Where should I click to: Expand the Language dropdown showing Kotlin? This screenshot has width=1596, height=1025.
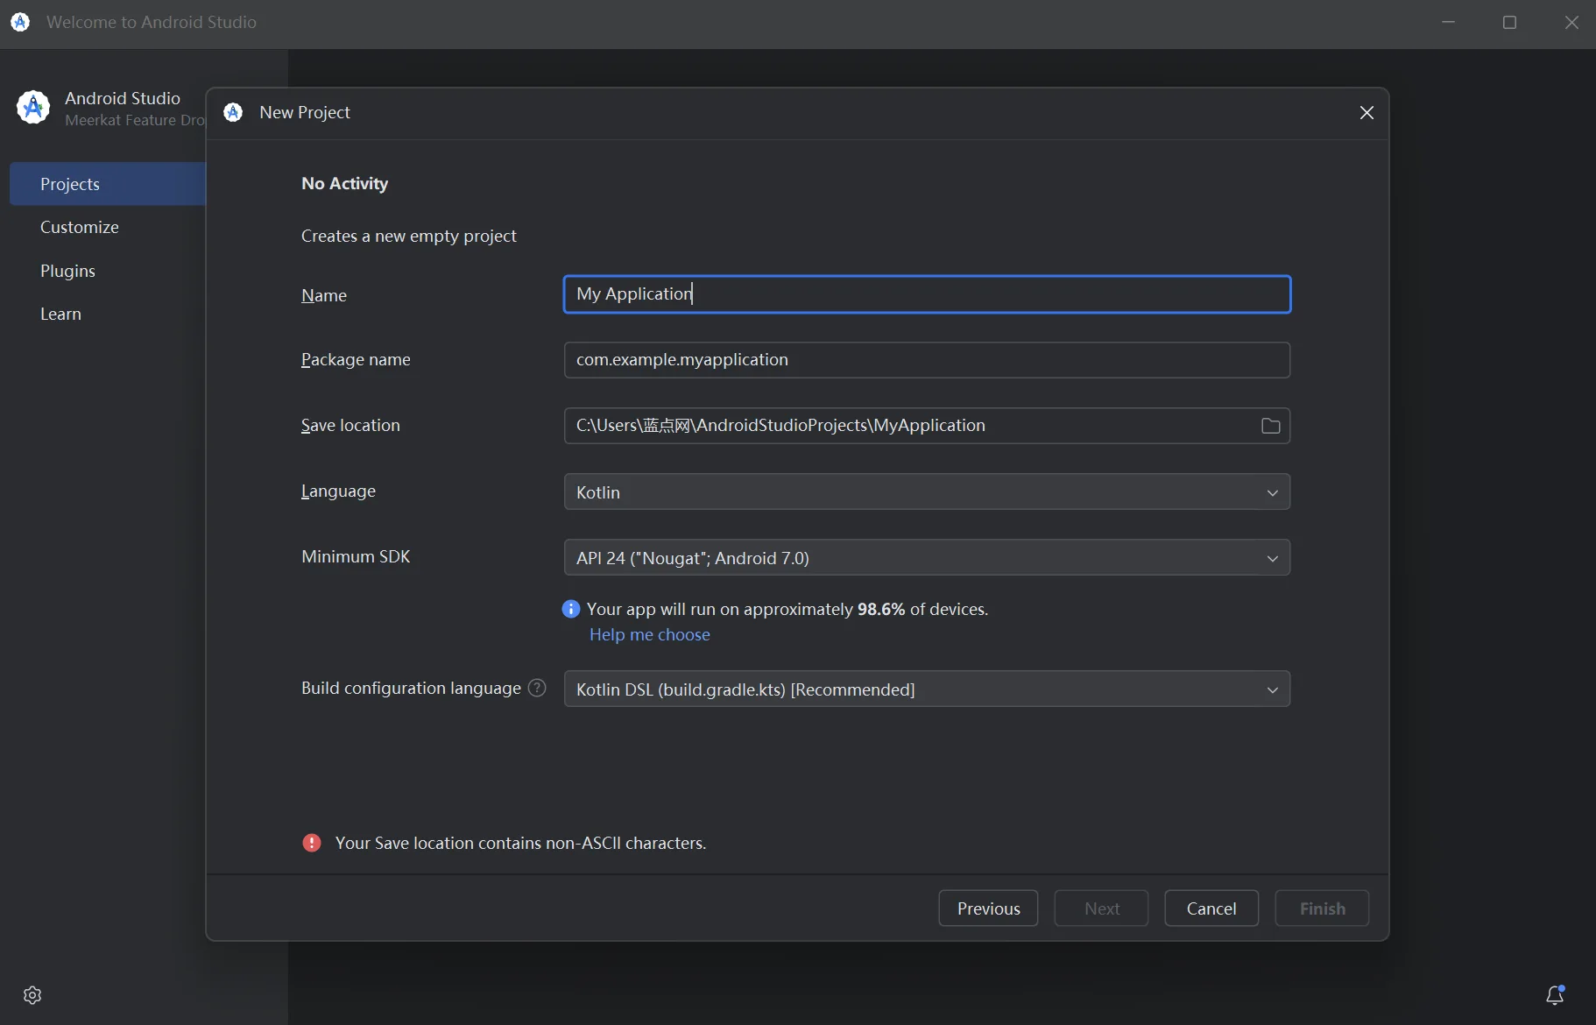click(927, 492)
